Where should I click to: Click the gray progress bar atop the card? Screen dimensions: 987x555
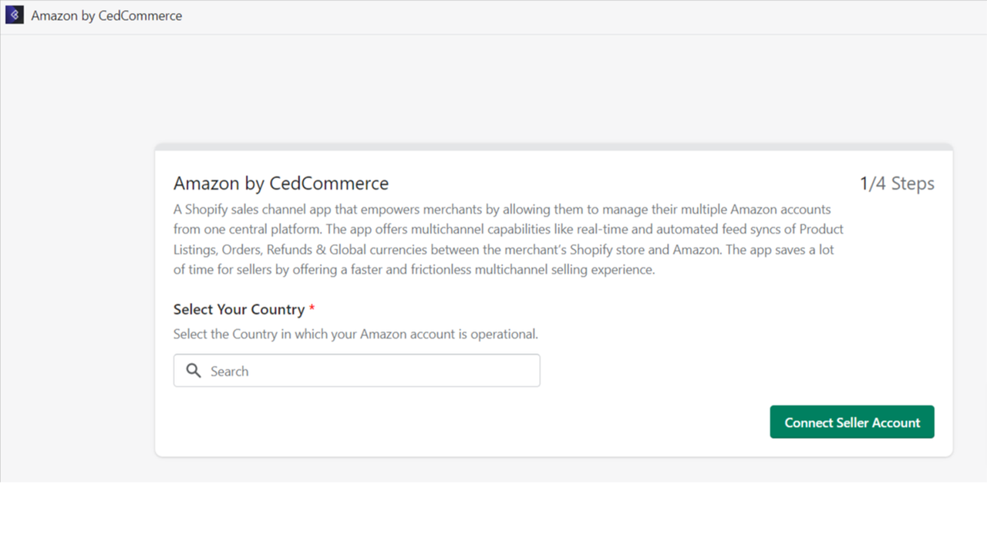(554, 146)
